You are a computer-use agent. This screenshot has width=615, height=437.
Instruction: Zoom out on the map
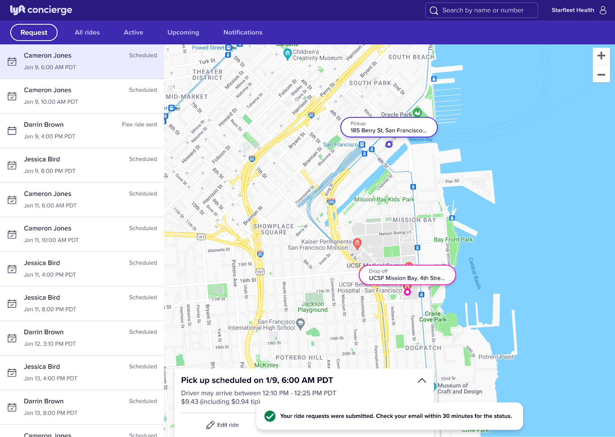click(x=601, y=74)
